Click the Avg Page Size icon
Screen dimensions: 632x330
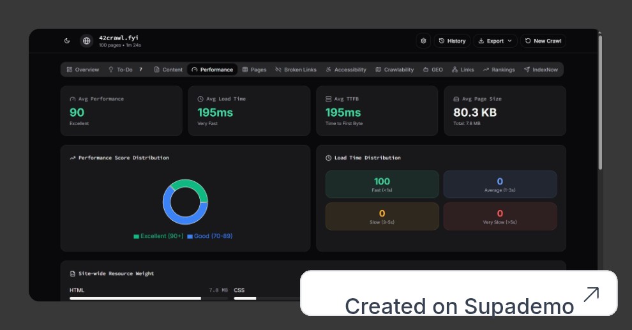coord(456,99)
